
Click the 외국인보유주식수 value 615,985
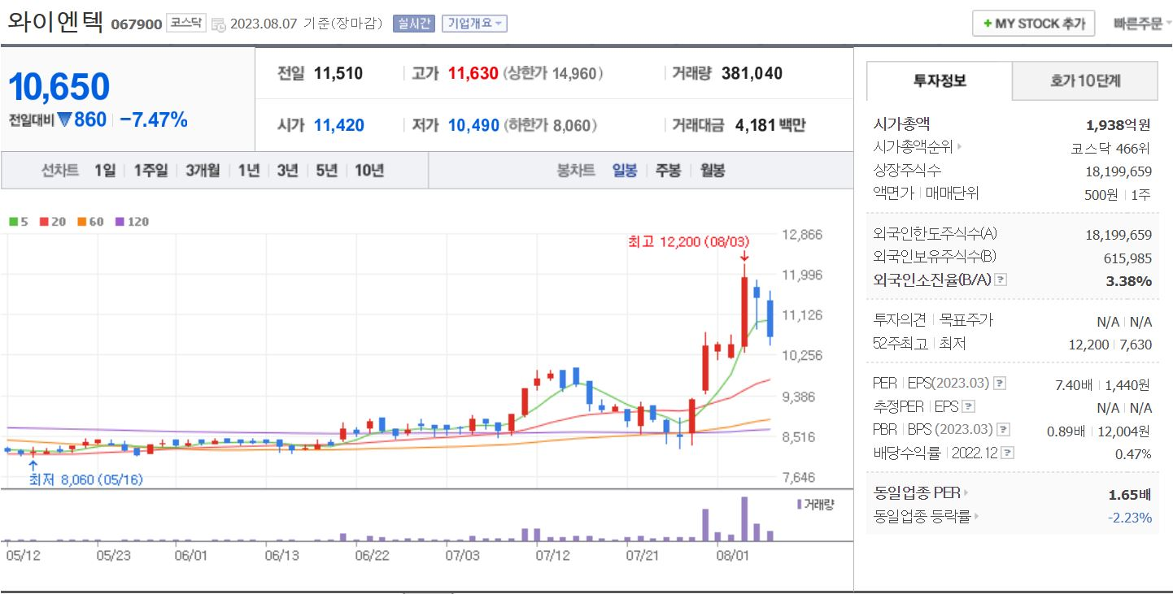click(1127, 258)
